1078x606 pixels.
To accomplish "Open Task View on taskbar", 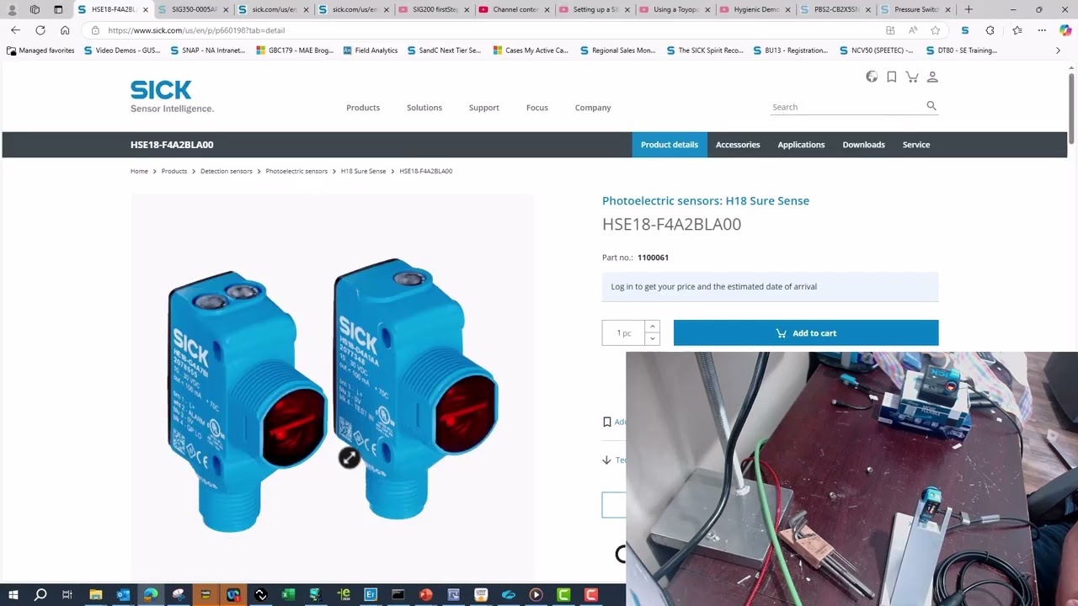I will tap(67, 595).
